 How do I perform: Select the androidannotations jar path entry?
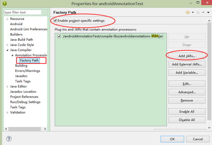click(x=113, y=36)
